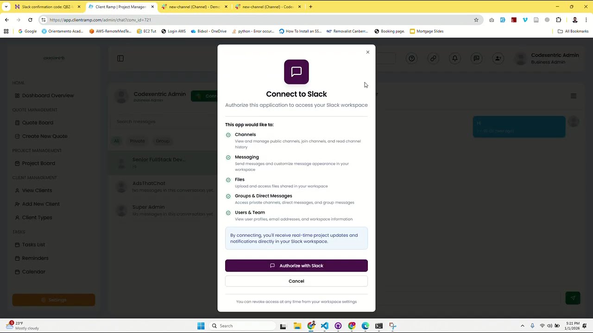593x333 pixels.
Task: Click the Authorize with Slack button
Action: coord(296,265)
